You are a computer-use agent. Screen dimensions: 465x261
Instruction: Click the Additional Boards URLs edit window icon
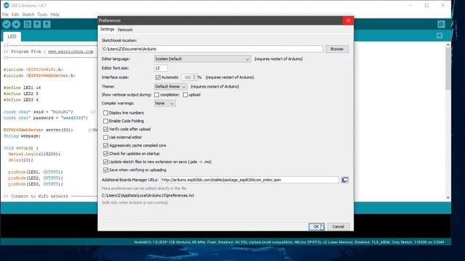point(344,180)
